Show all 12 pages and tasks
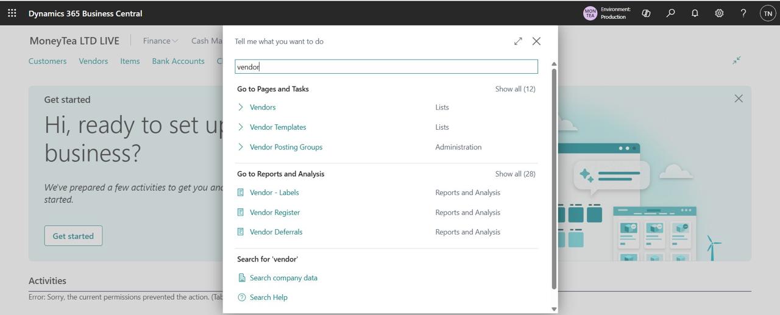 (x=515, y=89)
